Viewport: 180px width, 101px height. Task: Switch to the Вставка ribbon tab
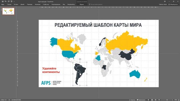[16, 4]
